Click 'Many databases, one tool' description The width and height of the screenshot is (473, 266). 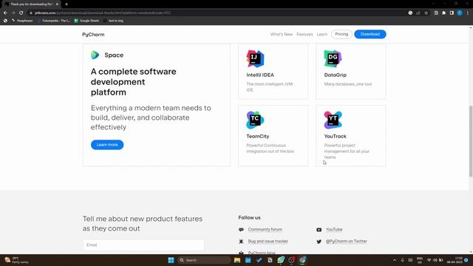(x=348, y=84)
